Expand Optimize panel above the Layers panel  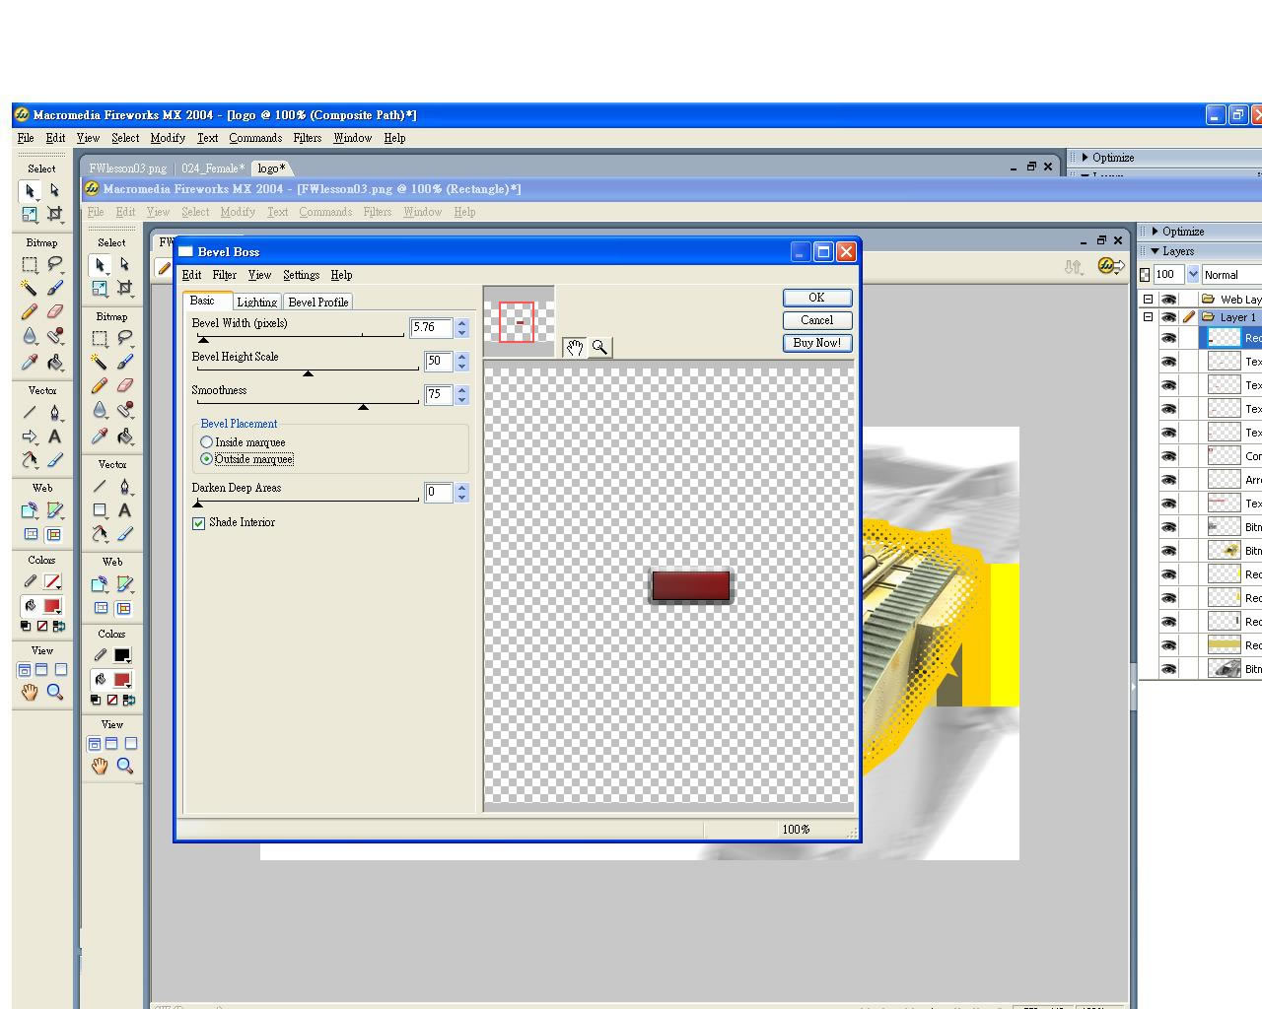point(1155,232)
